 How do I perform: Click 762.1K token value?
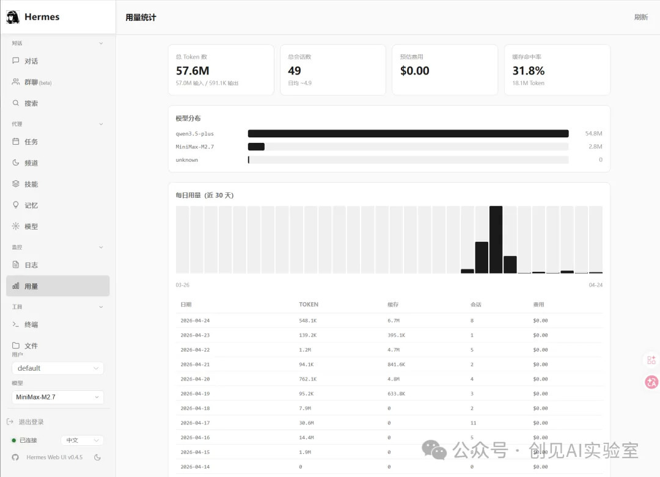tap(307, 379)
